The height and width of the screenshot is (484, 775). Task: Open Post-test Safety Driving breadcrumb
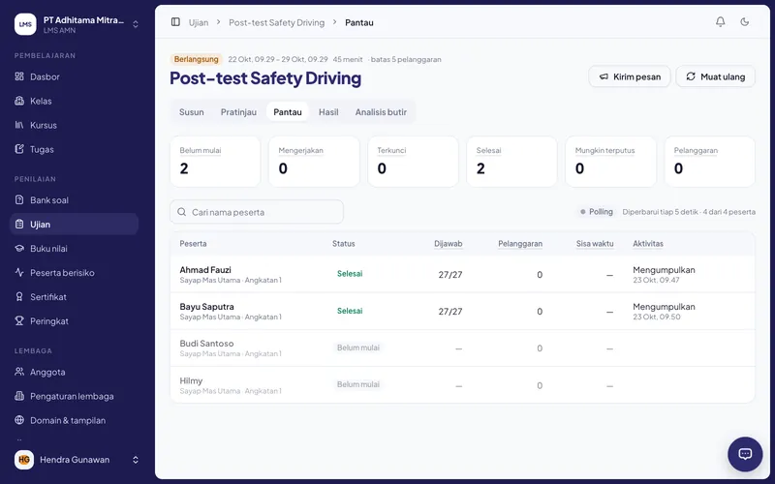[x=276, y=22]
